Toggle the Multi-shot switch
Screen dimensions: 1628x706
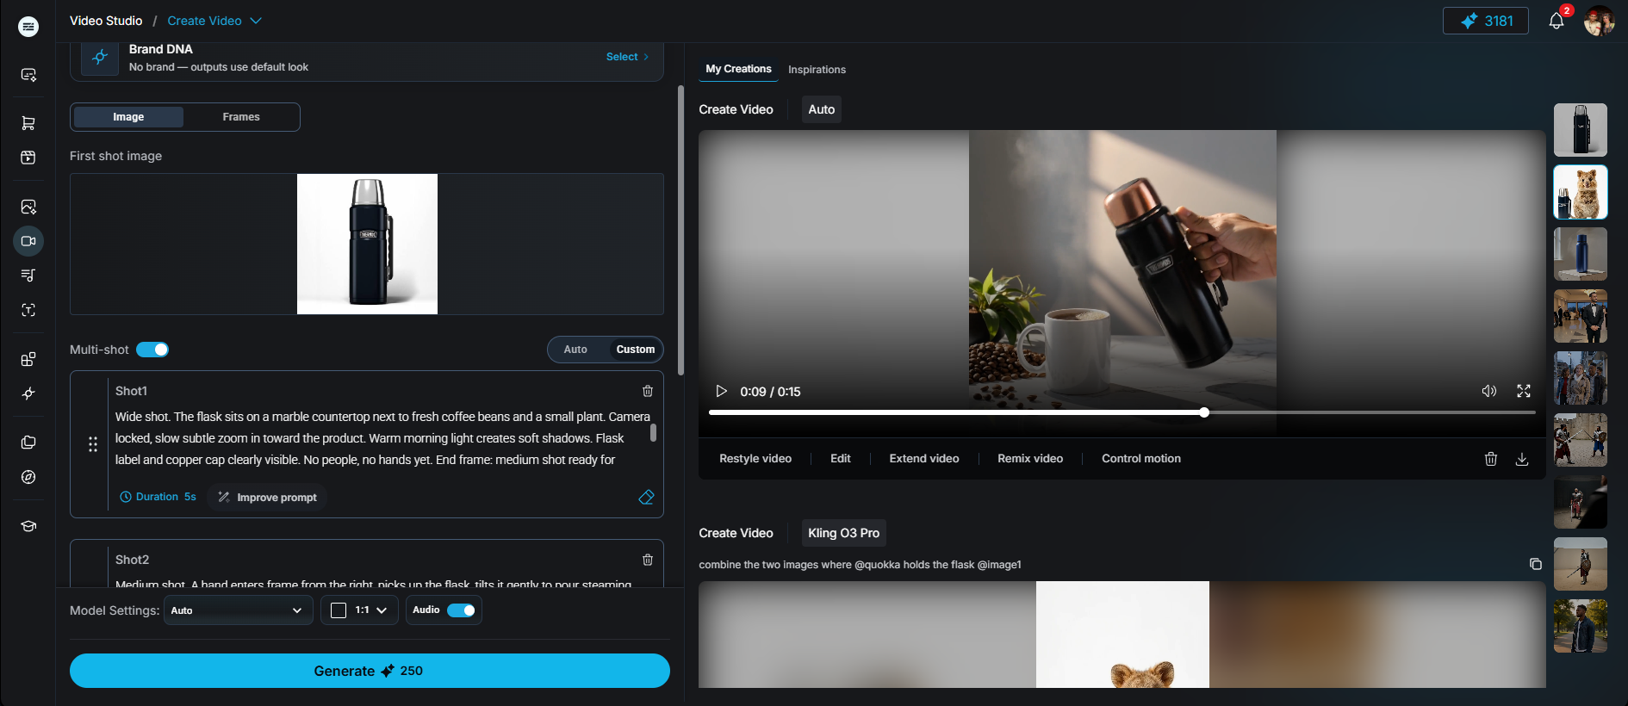152,350
